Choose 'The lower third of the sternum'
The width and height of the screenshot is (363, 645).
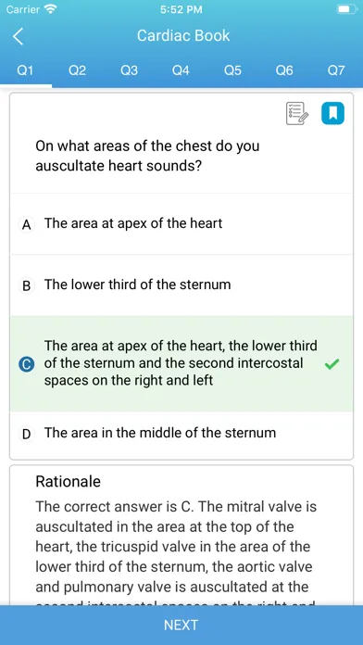(x=181, y=285)
